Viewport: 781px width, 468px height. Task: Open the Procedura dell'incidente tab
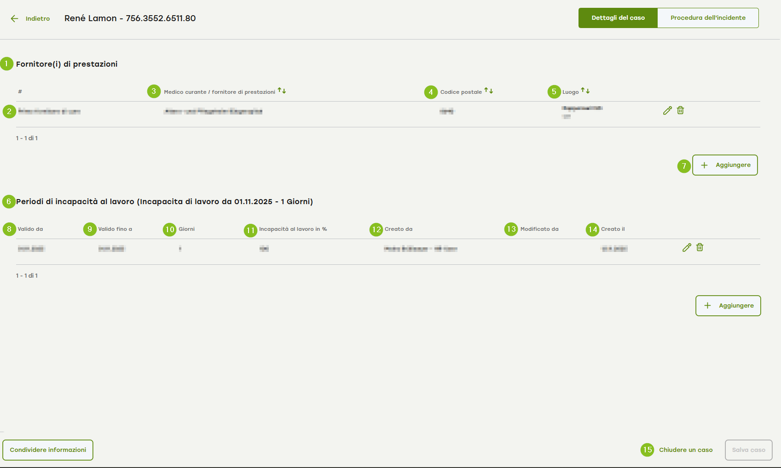click(x=708, y=18)
